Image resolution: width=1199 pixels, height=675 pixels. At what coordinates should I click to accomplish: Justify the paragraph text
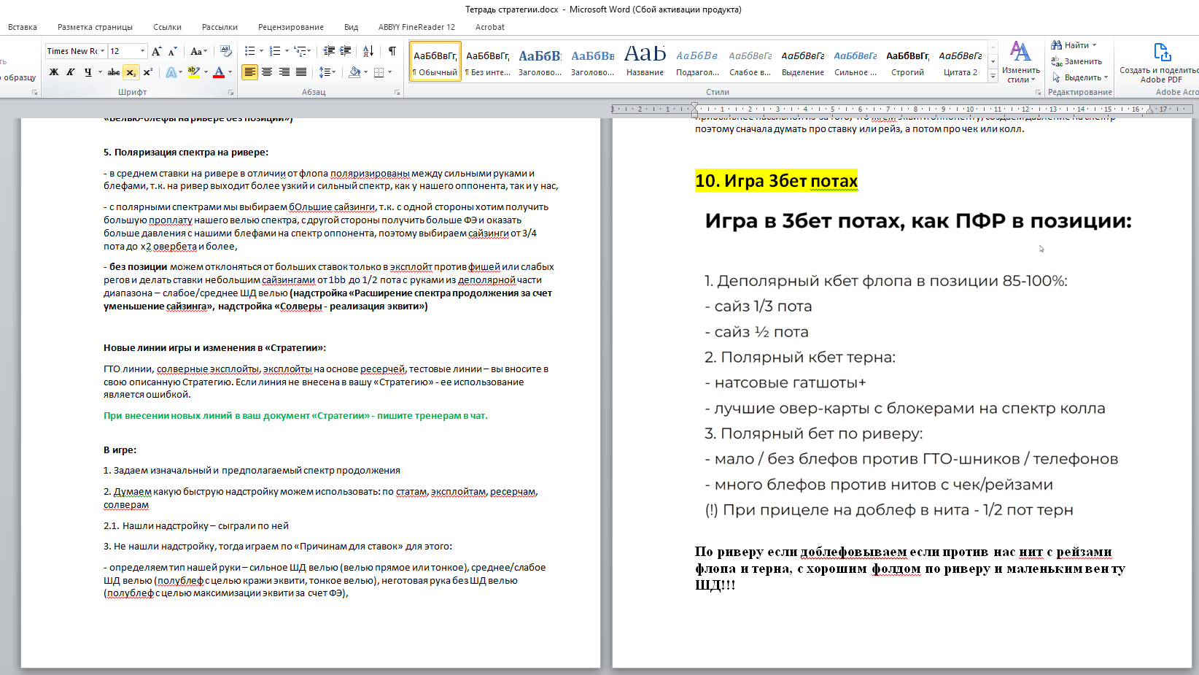tap(301, 72)
